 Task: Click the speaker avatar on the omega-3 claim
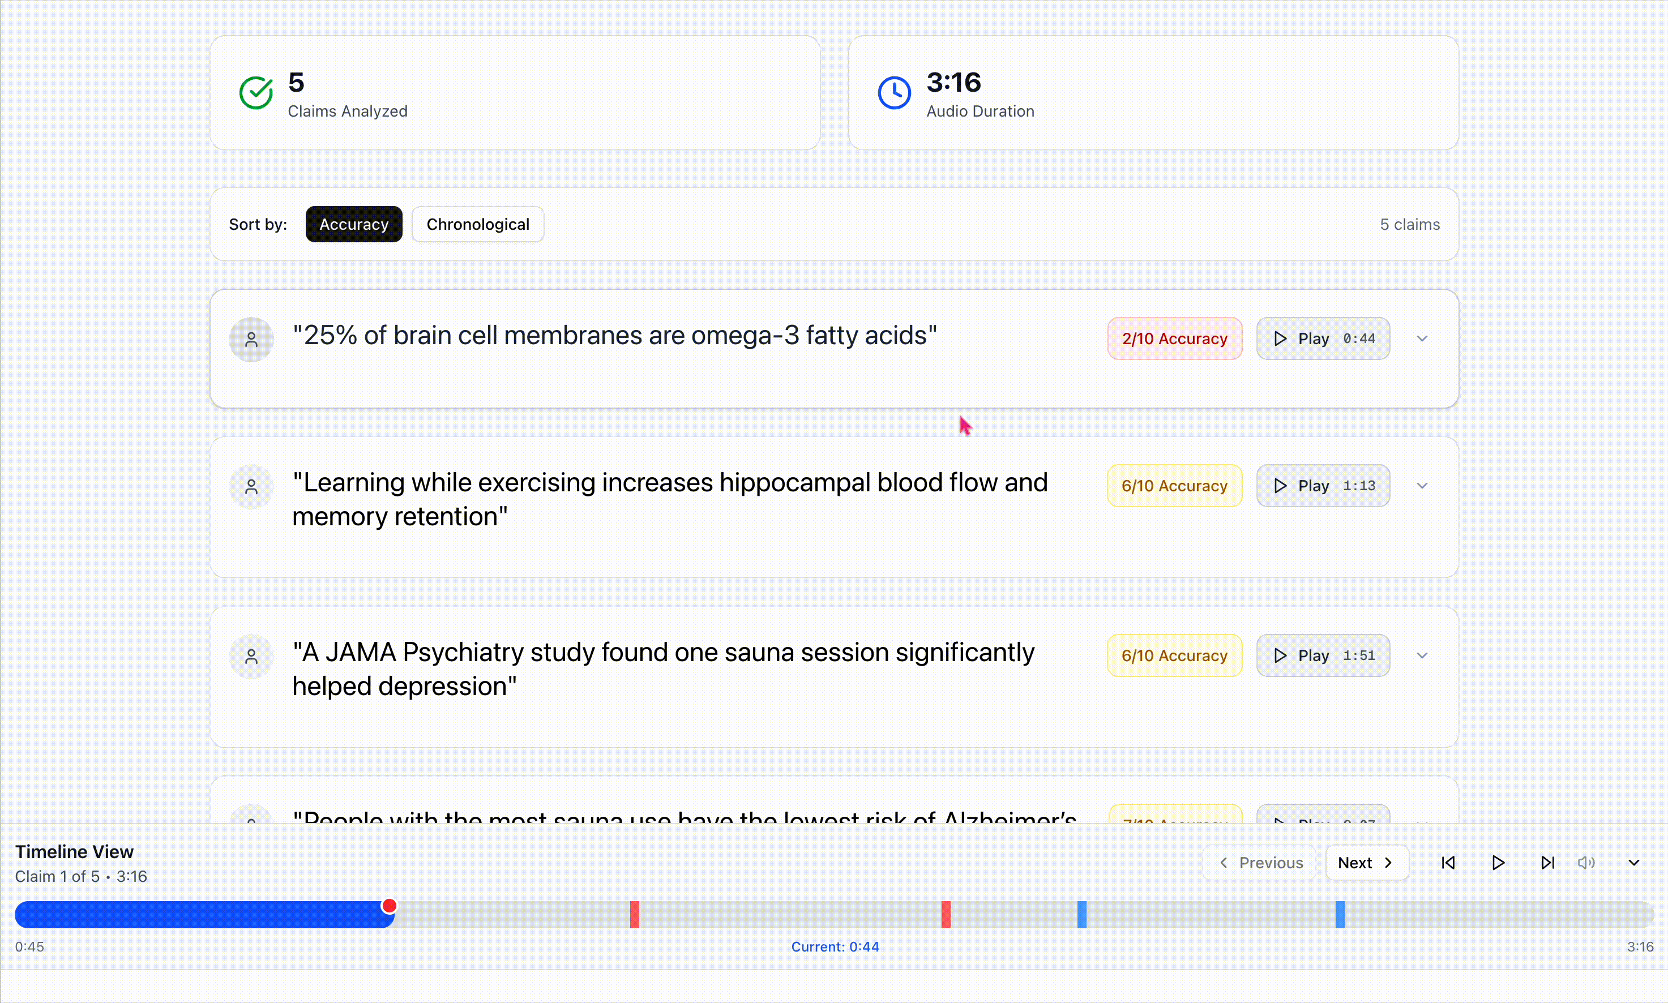point(251,339)
